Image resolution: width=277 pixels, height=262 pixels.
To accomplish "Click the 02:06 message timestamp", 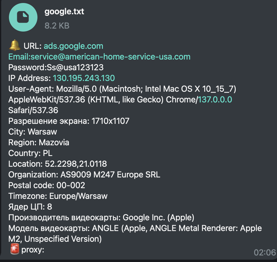I will coord(265,253).
